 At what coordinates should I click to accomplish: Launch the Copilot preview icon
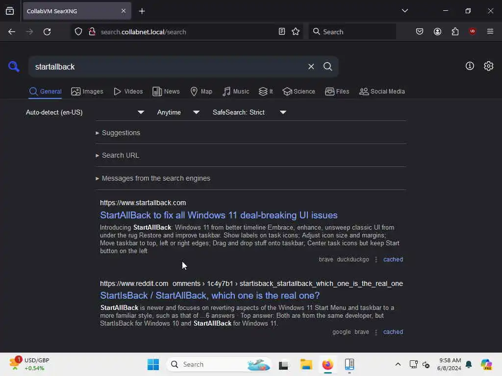point(486,364)
